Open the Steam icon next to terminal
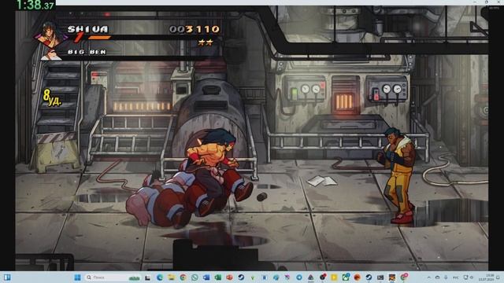Screen dimensions: 504x283 tap(369, 277)
